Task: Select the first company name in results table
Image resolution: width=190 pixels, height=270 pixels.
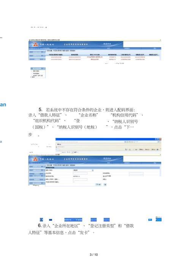Action: 95,57
